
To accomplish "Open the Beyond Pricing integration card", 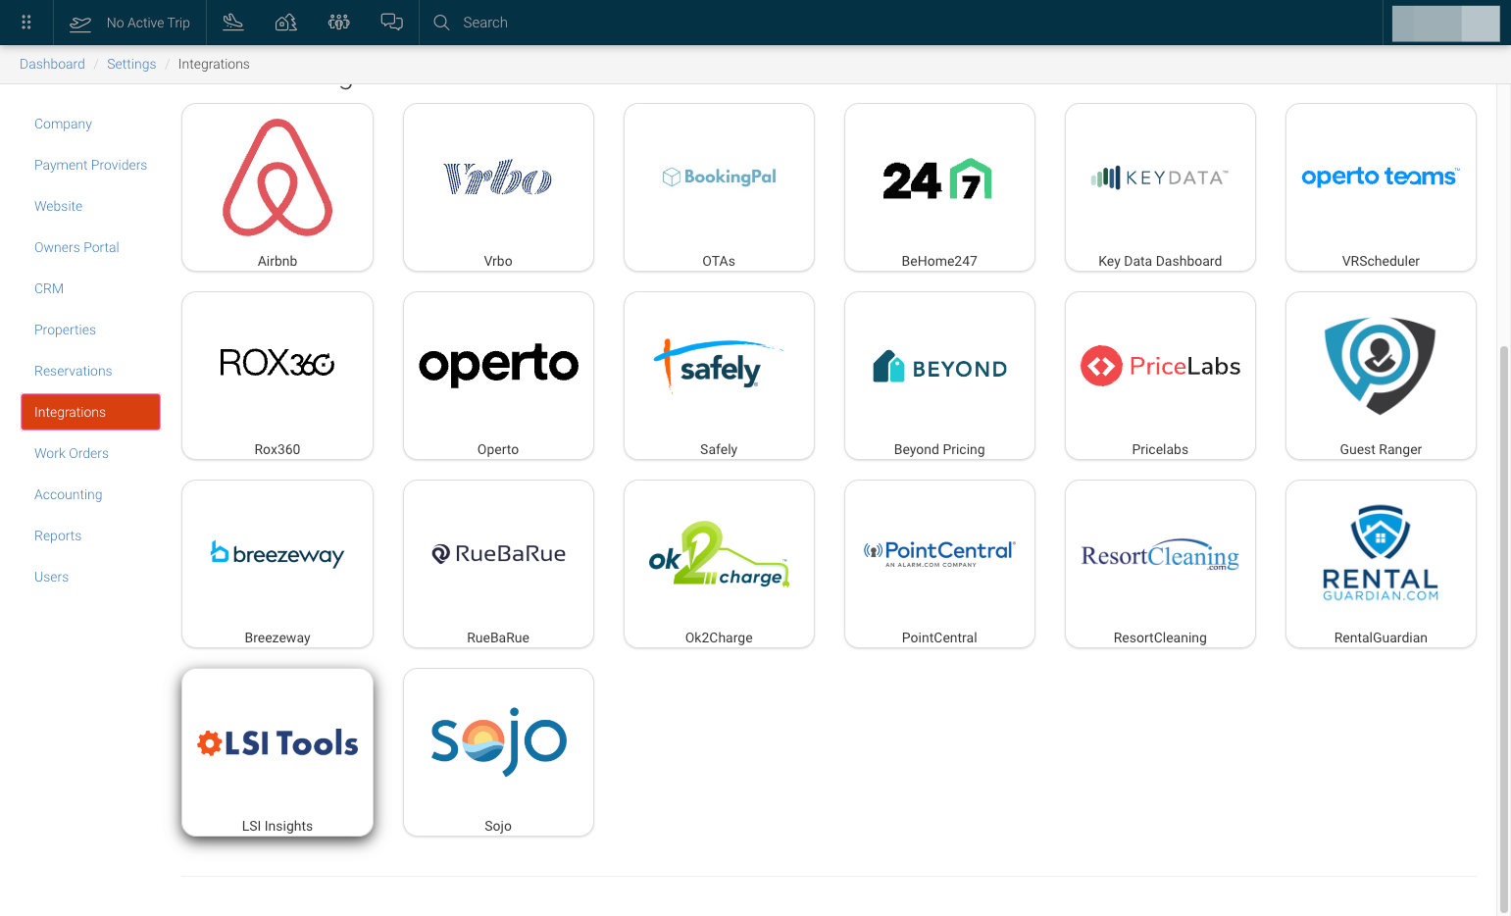I will pos(939,376).
